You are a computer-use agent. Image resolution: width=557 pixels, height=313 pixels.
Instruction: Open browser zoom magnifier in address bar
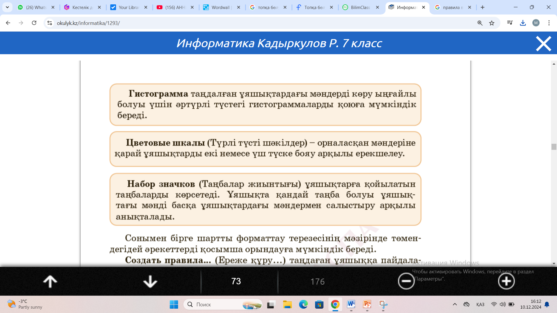[480, 23]
